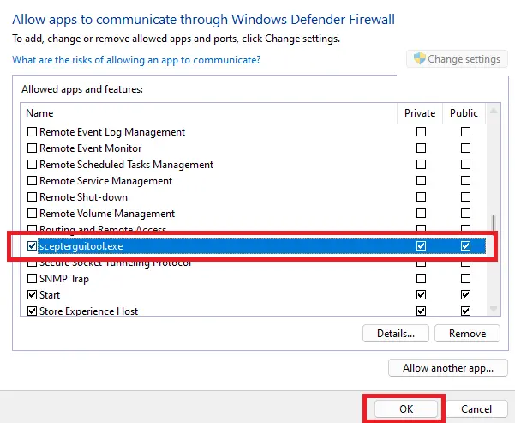Tick Public checkbox for Remote Event Log Management
Viewport: 515px width, 423px height.
465,132
